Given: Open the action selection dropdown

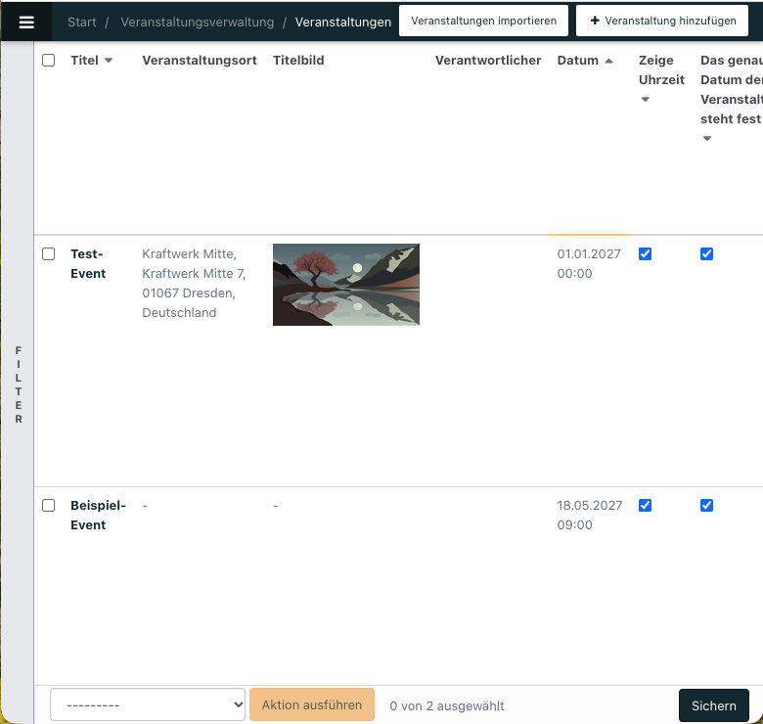Looking at the screenshot, I should 148,704.
